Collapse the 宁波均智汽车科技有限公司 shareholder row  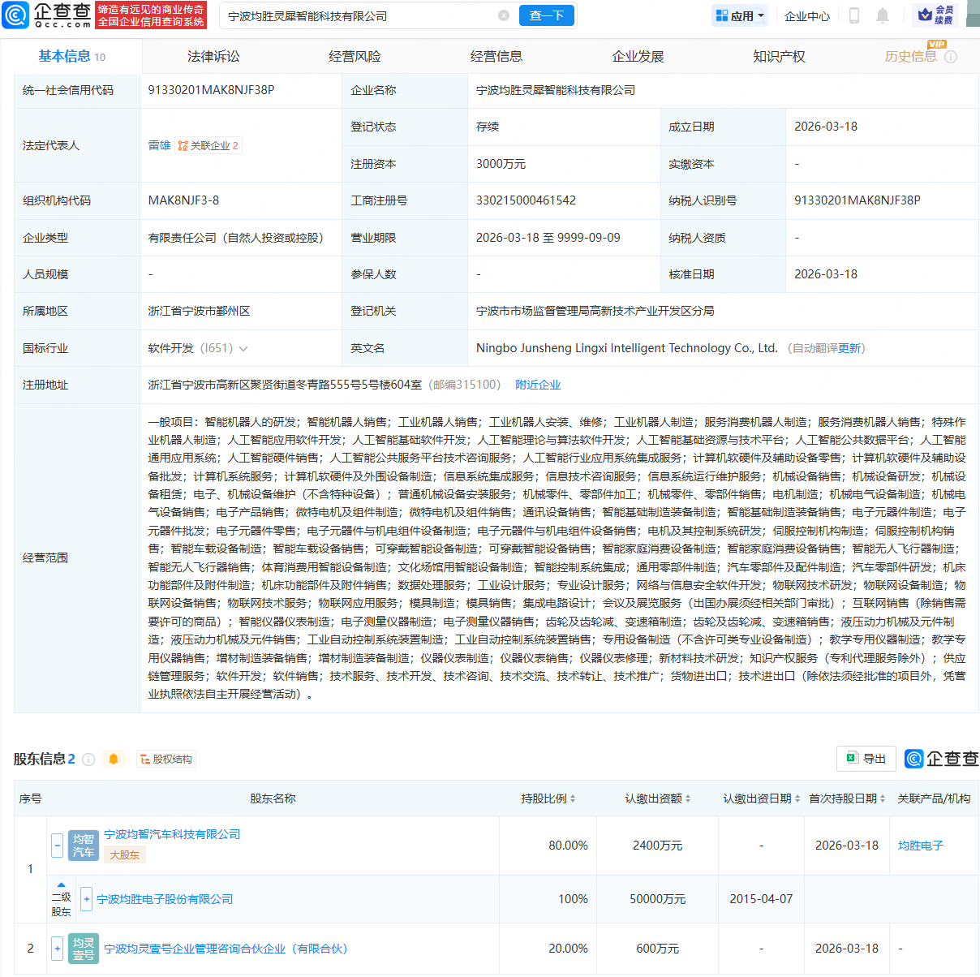pos(57,845)
